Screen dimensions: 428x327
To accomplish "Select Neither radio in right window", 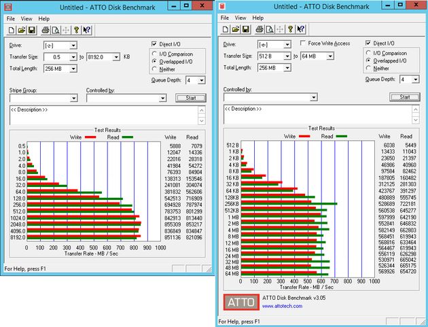I will 368,68.
